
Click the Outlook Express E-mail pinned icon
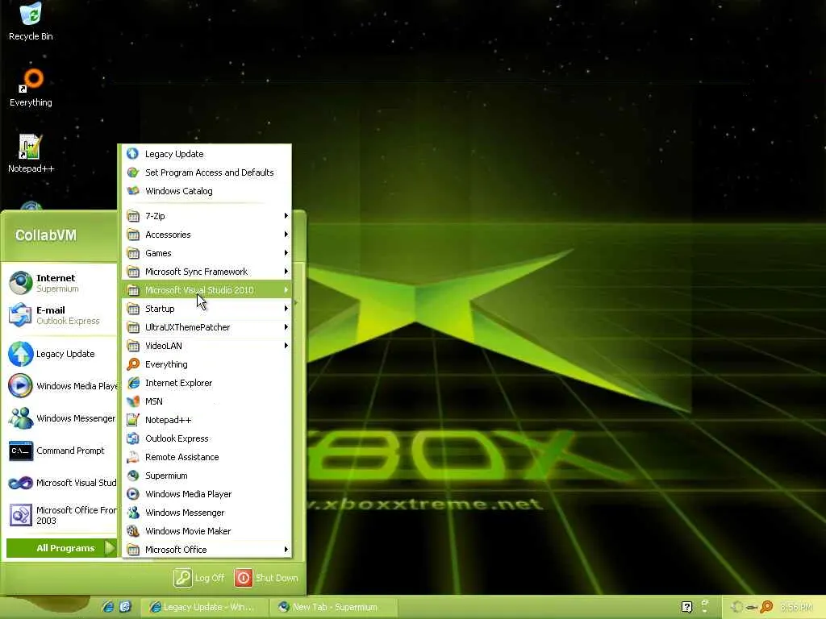[x=20, y=315]
